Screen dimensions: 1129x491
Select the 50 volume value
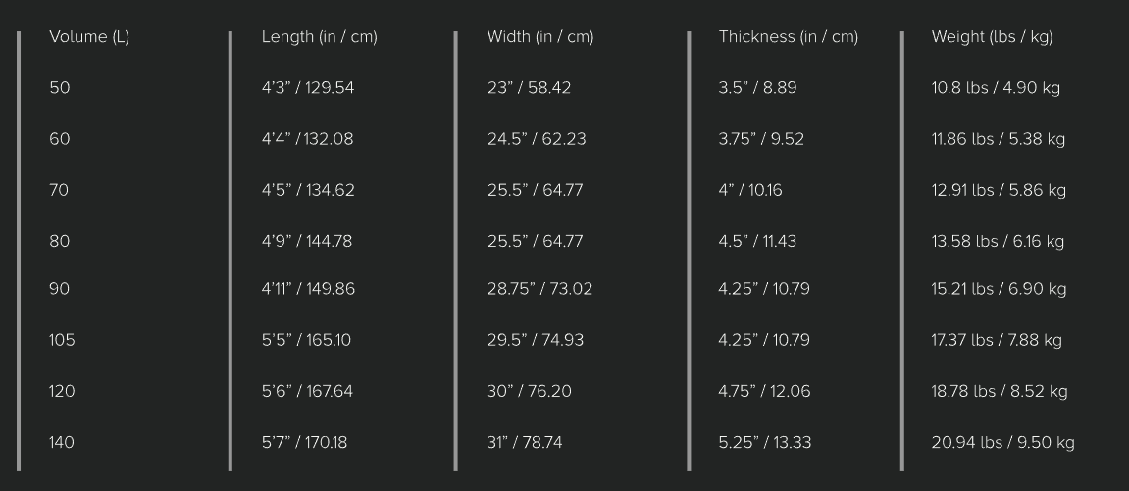point(60,88)
